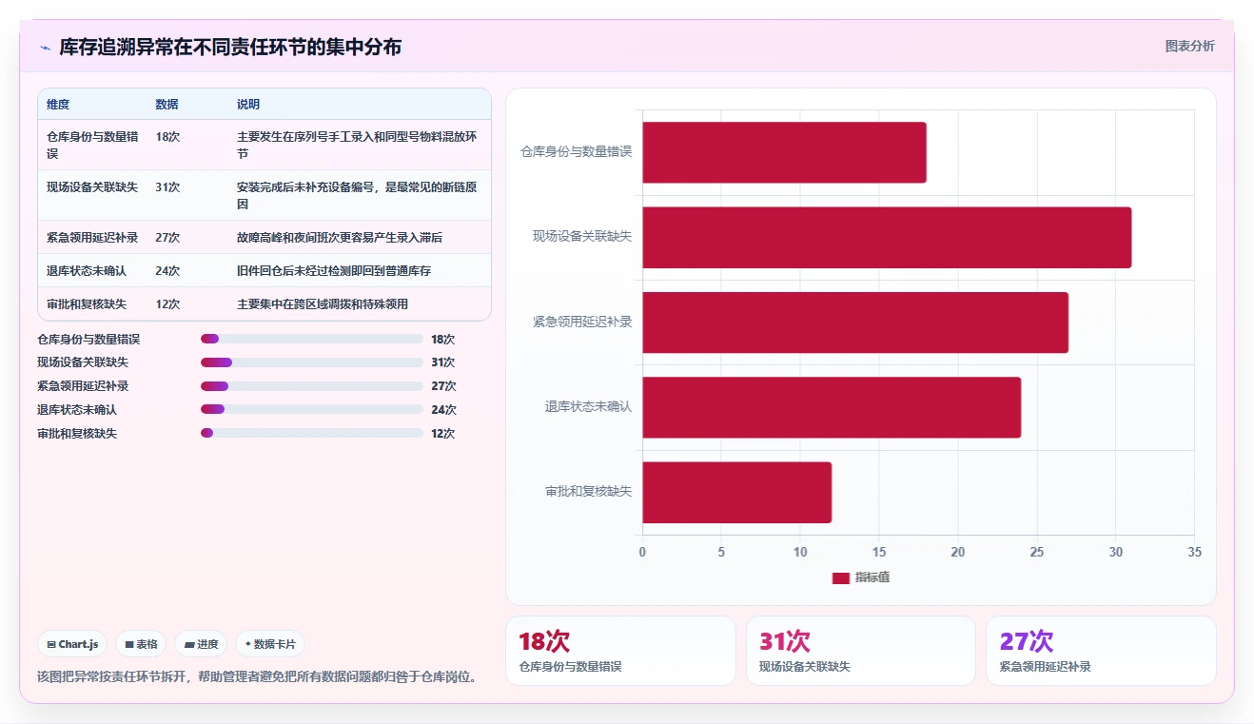The width and height of the screenshot is (1254, 724).
Task: Select the 进度 tag chip
Action: click(201, 644)
